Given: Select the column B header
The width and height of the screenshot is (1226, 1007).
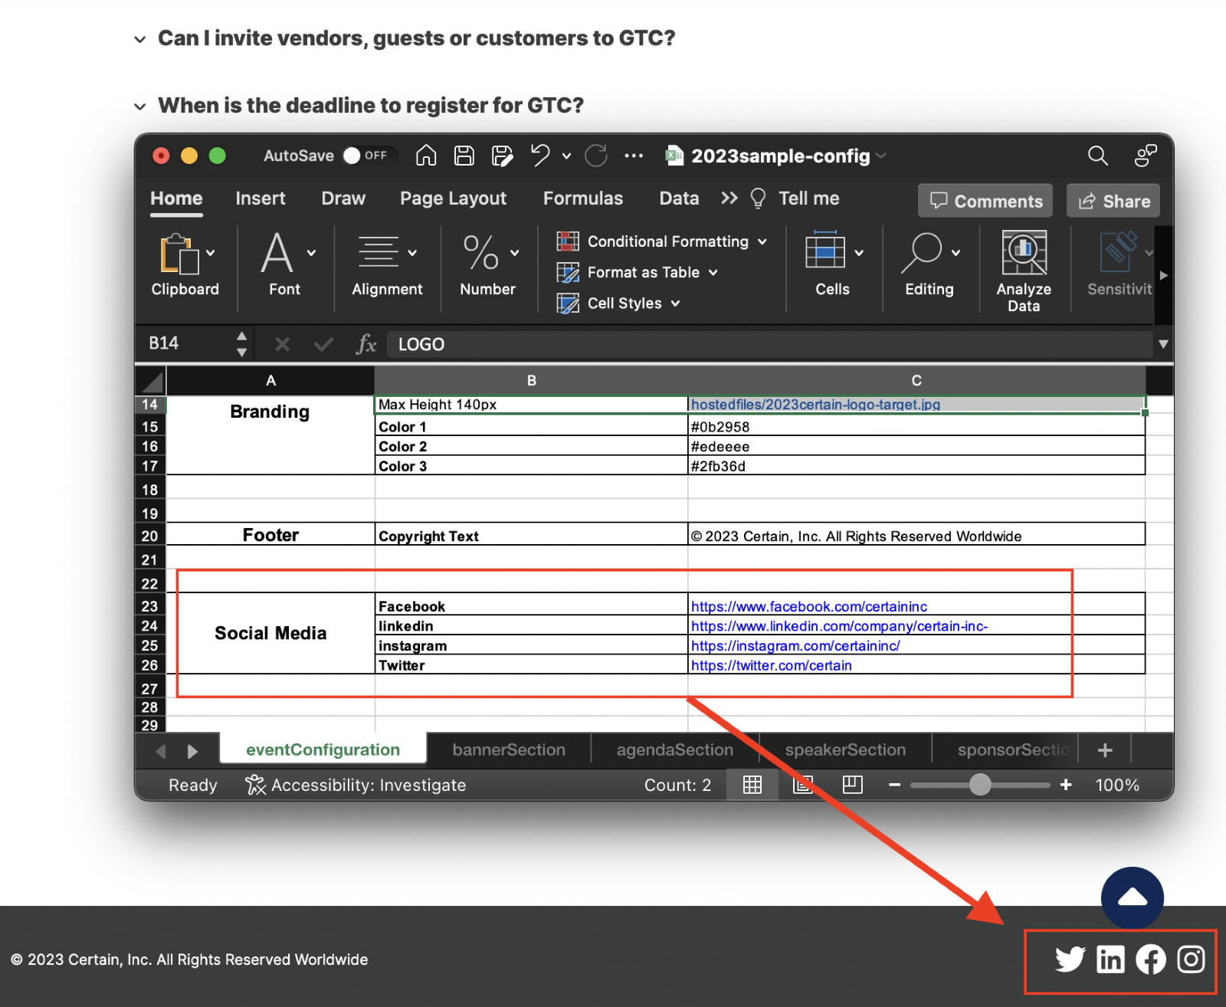Looking at the screenshot, I should (532, 380).
